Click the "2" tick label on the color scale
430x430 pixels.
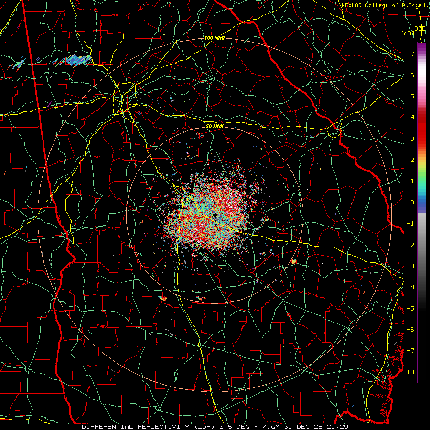tap(412, 160)
